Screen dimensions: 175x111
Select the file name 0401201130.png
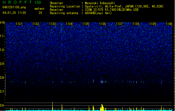(x=14, y=7)
